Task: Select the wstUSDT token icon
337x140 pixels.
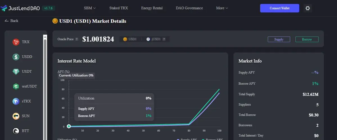Action: point(16,86)
